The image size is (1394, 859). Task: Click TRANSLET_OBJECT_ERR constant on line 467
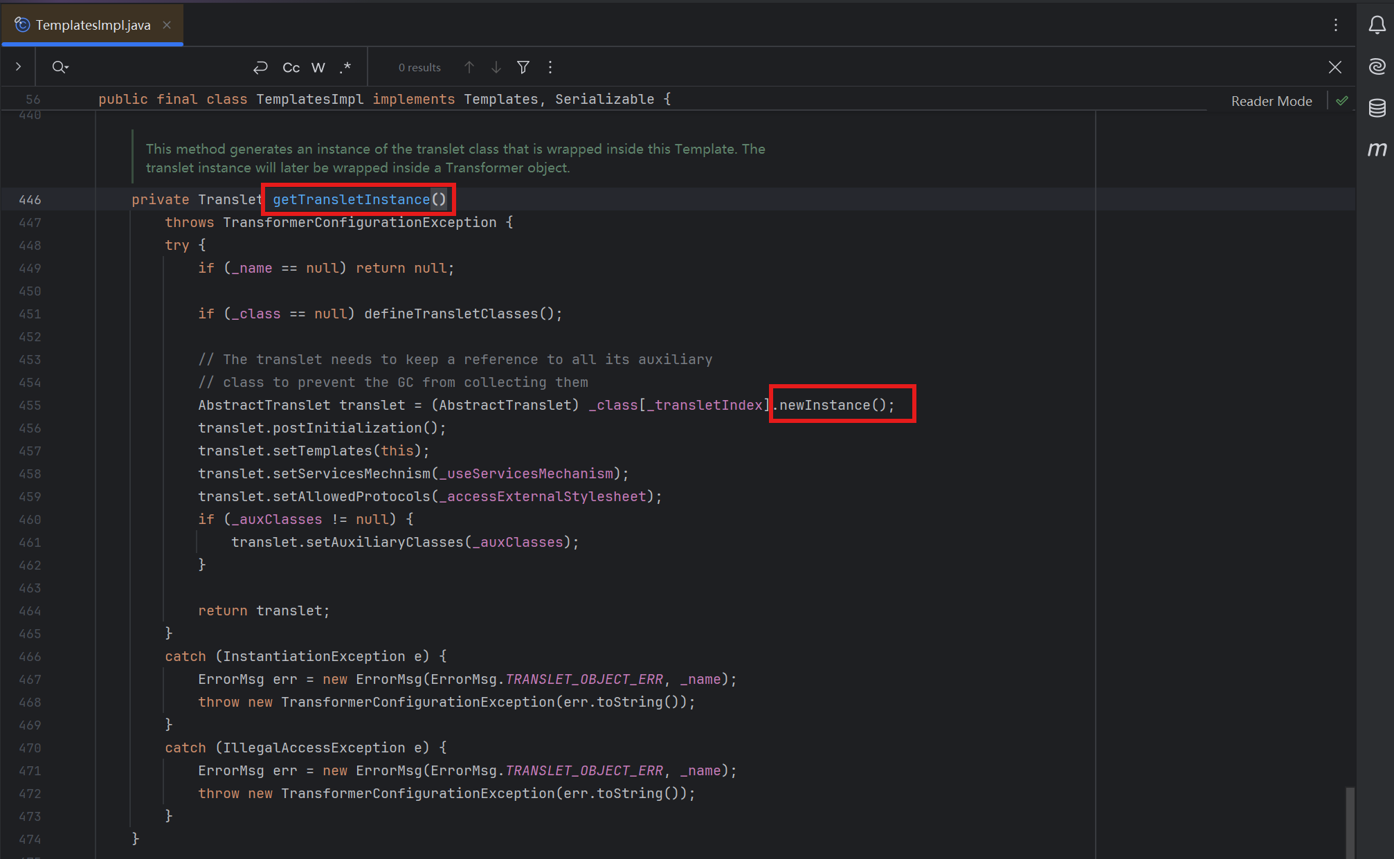pos(584,679)
